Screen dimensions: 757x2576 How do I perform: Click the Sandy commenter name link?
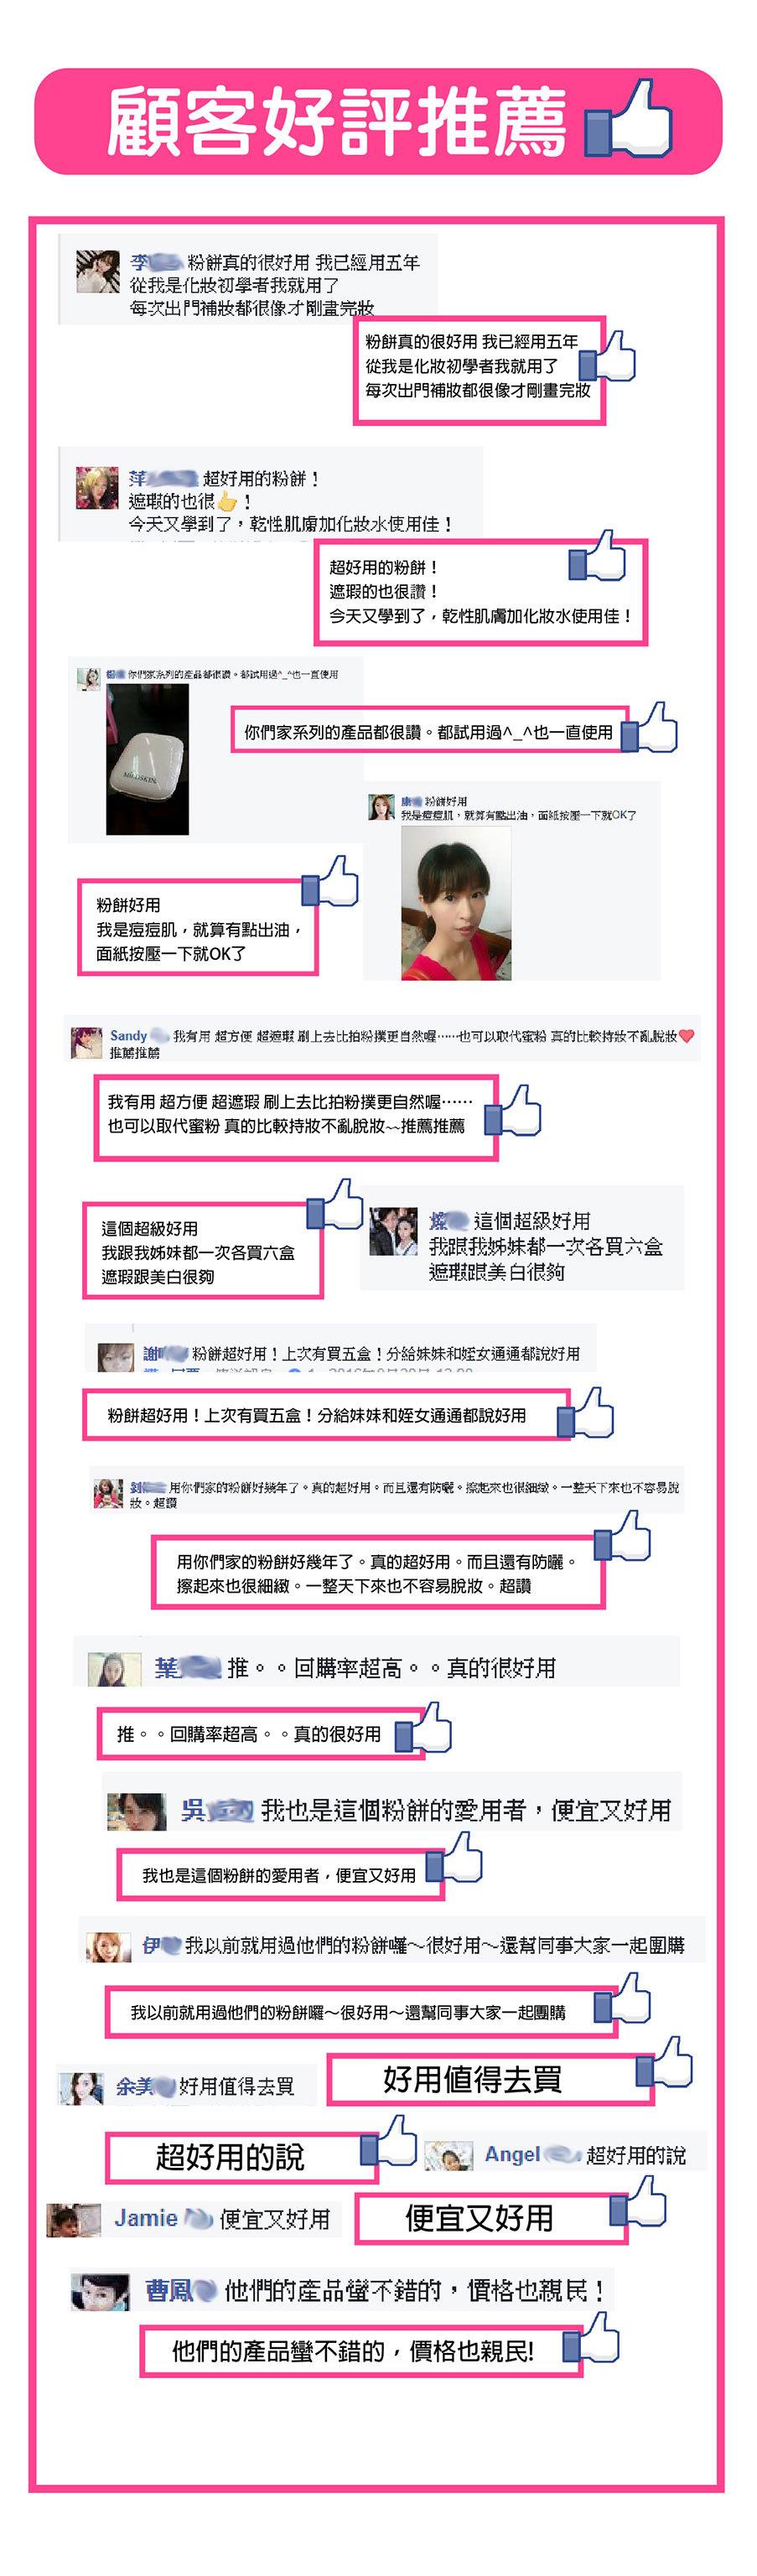coord(128,1035)
